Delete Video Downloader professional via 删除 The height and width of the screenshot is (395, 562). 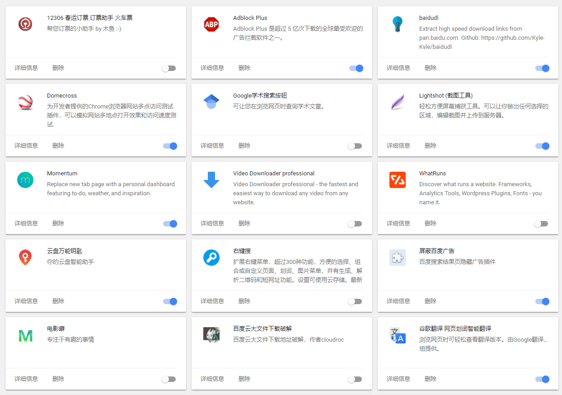(244, 223)
